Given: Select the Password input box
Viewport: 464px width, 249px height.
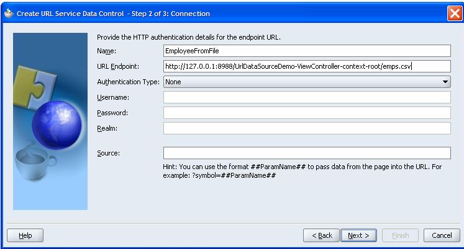Looking at the screenshot, I should click(306, 113).
